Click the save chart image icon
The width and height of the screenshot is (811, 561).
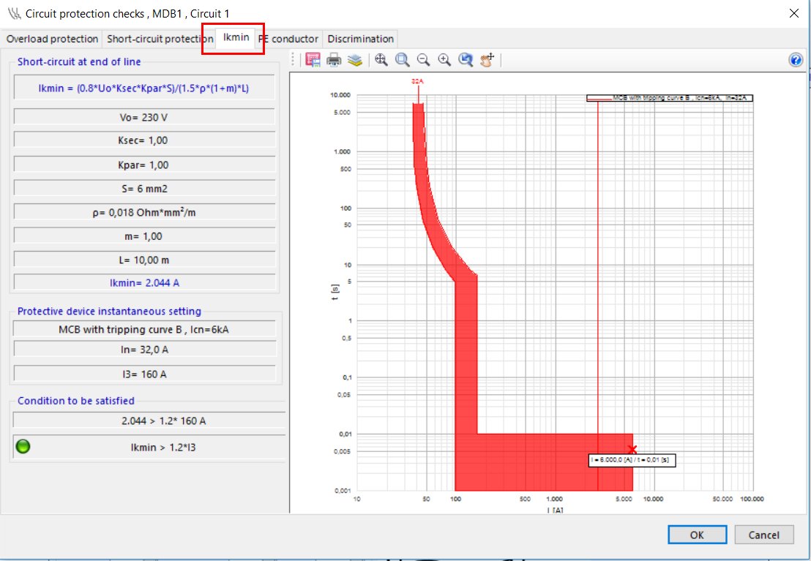click(x=313, y=60)
